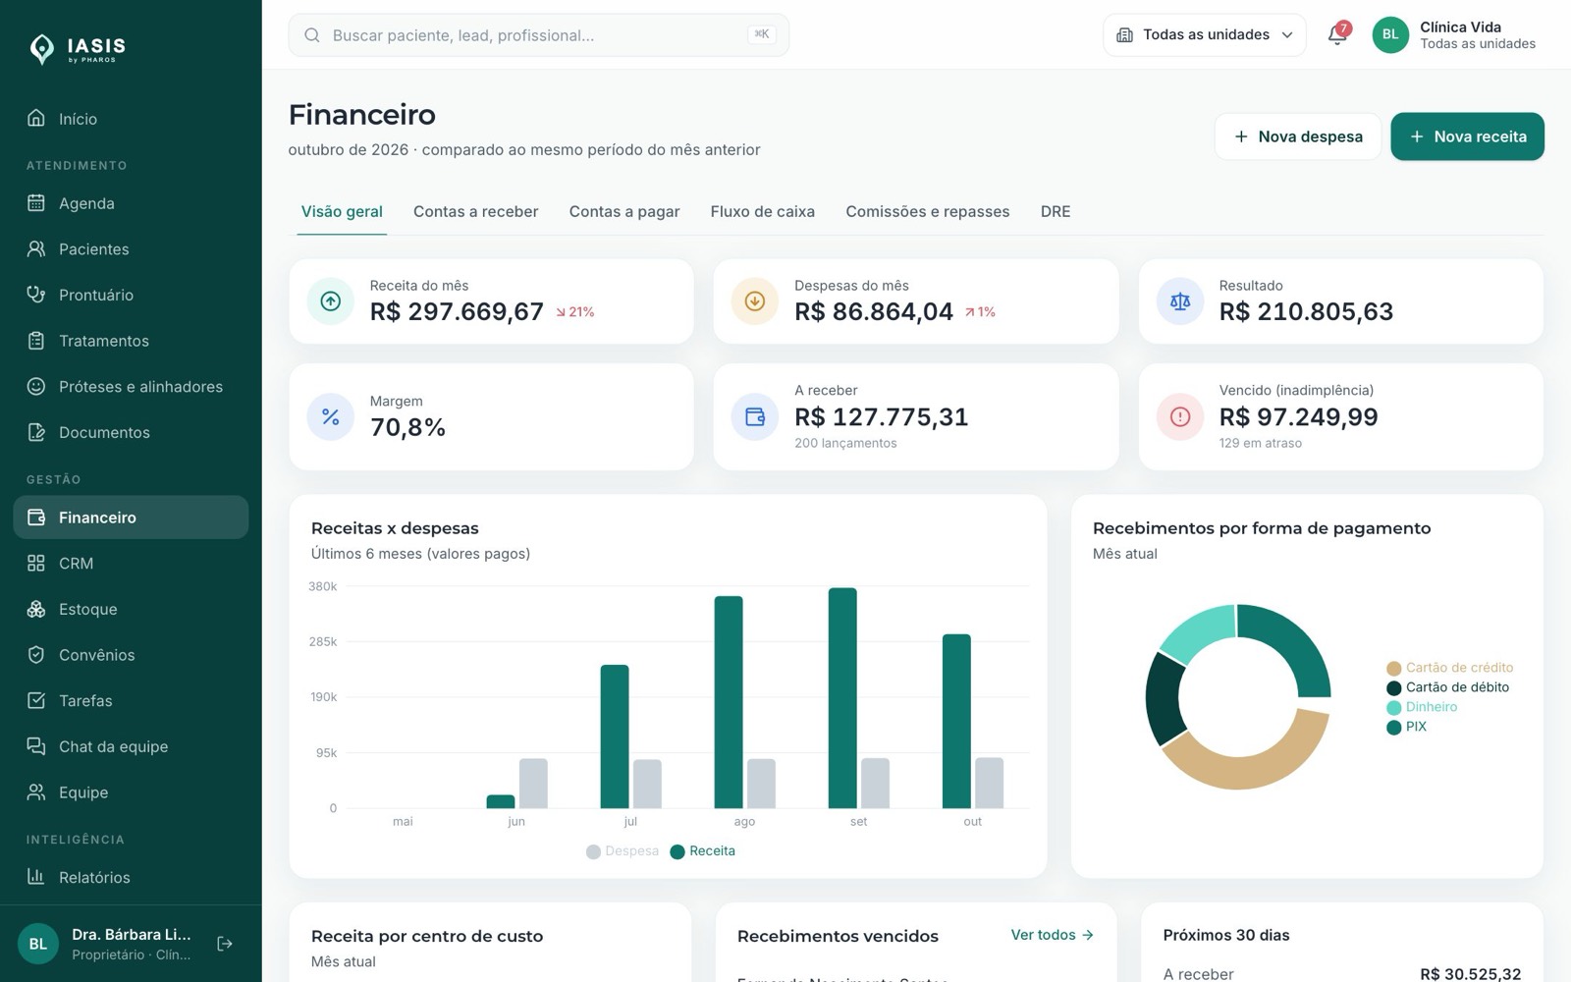Open Fluxo de caixa tab
Viewport: 1571px width, 982px height.
tap(763, 211)
